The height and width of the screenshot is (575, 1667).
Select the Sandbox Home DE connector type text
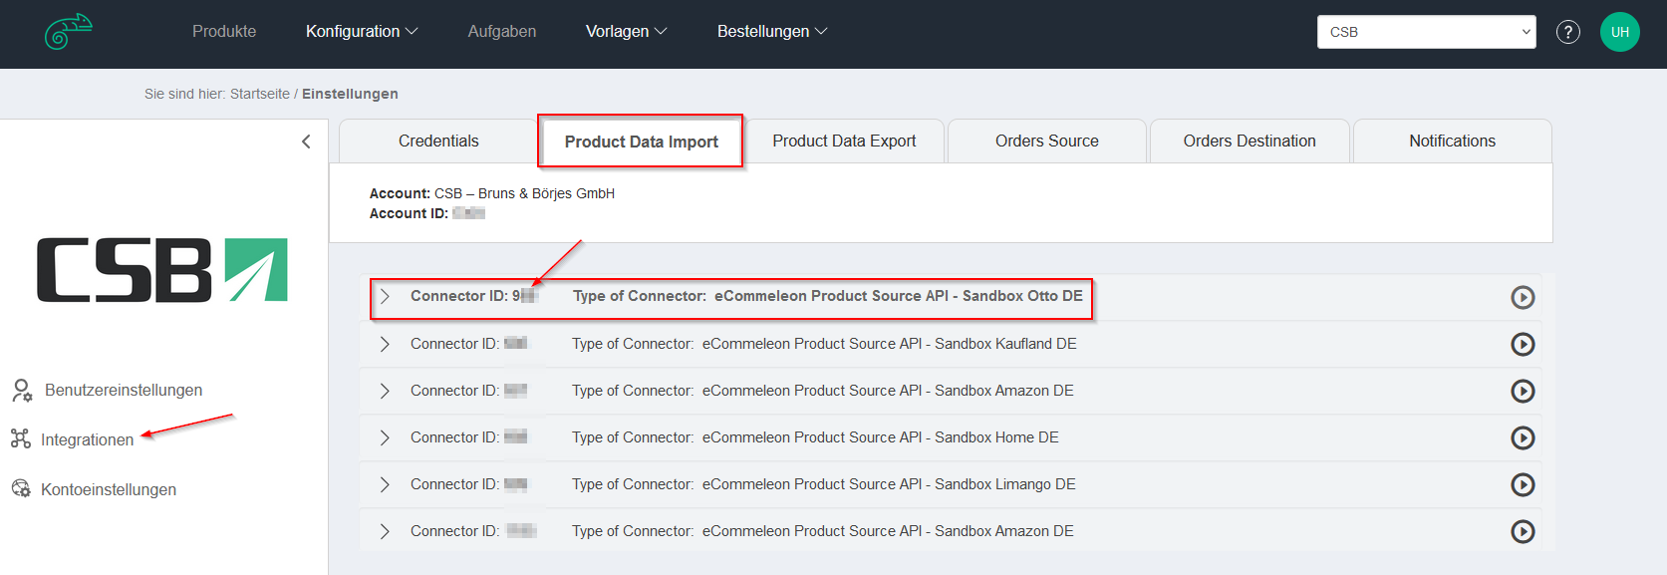[815, 437]
